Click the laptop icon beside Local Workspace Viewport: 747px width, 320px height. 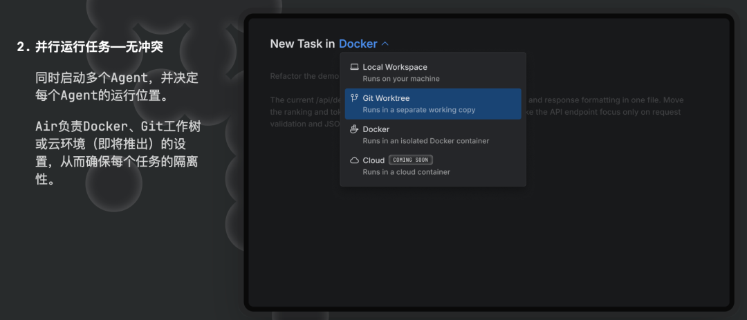pyautogui.click(x=354, y=67)
